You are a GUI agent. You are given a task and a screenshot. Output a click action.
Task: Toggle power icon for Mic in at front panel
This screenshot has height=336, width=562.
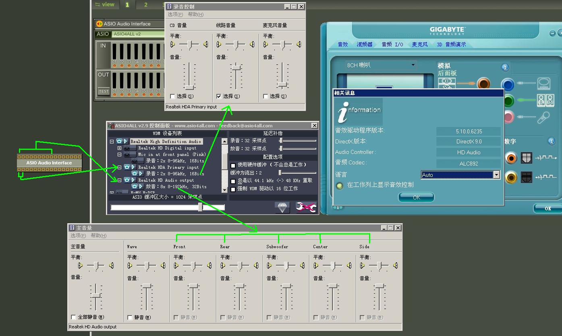pyautogui.click(x=127, y=154)
